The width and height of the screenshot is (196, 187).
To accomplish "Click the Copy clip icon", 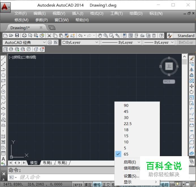I will [x=55, y=36].
